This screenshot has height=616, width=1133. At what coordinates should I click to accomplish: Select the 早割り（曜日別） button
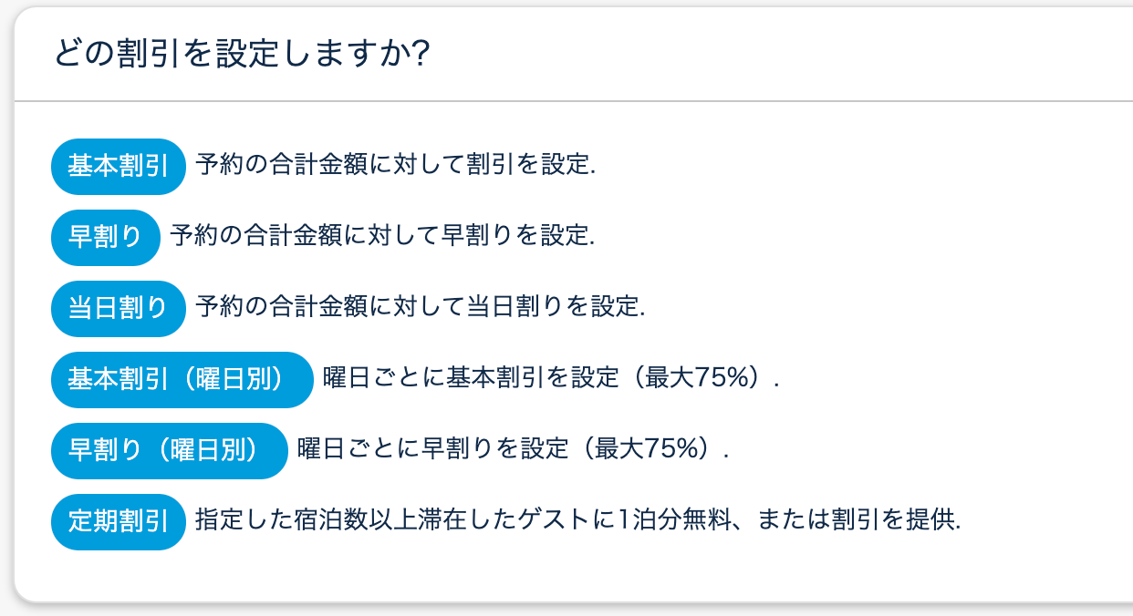(170, 451)
